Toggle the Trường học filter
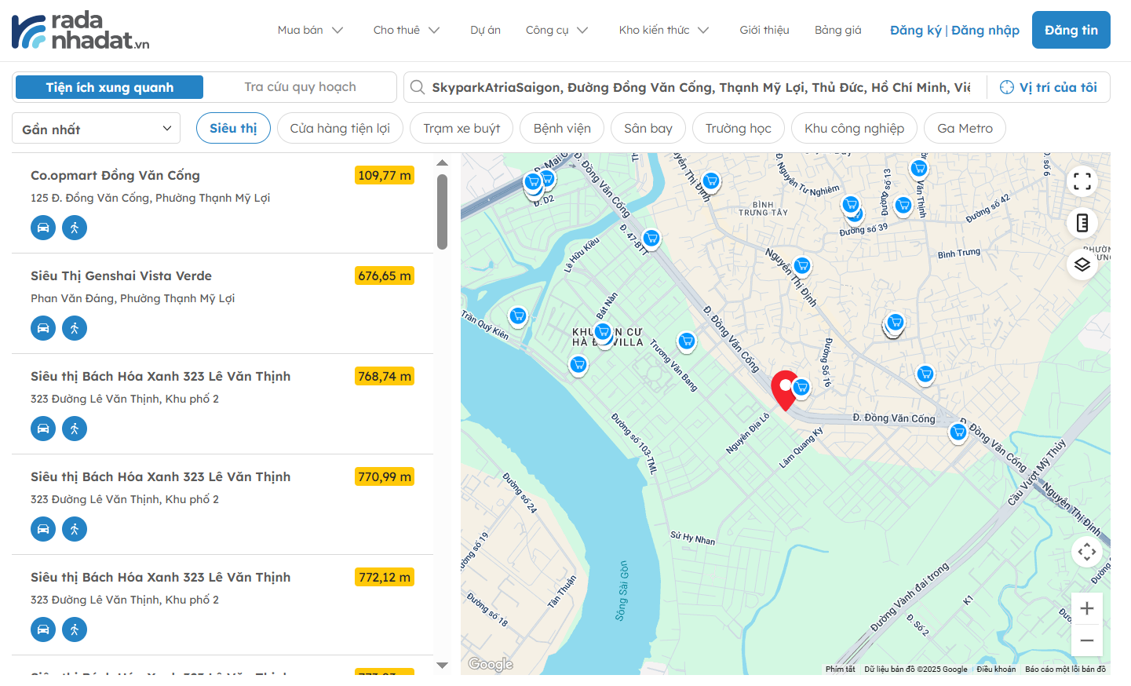1131x686 pixels. coord(739,128)
